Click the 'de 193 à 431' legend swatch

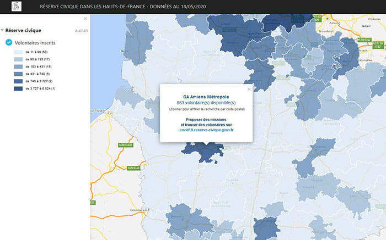[19, 66]
